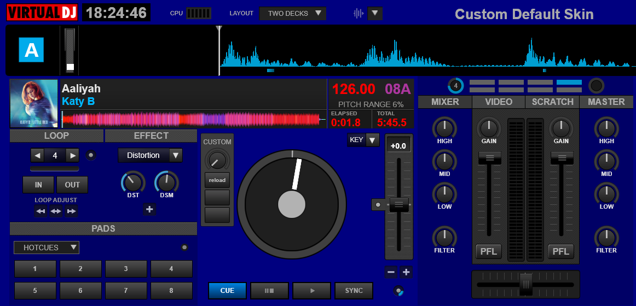Double the loop length with right arrow
Image resolution: width=636 pixels, height=306 pixels.
[73, 155]
